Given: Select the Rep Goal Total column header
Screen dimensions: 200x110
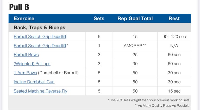Looking at the screenshot, I should click(135, 18).
